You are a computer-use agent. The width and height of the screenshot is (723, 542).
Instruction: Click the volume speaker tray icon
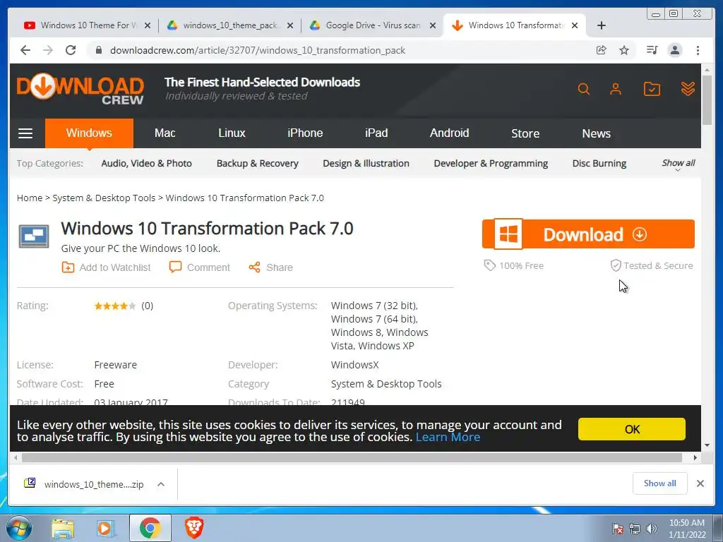point(651,529)
